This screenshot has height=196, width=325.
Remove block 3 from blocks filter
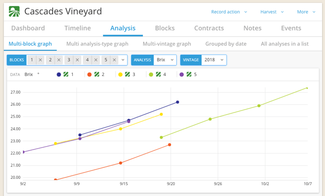coord(77,60)
